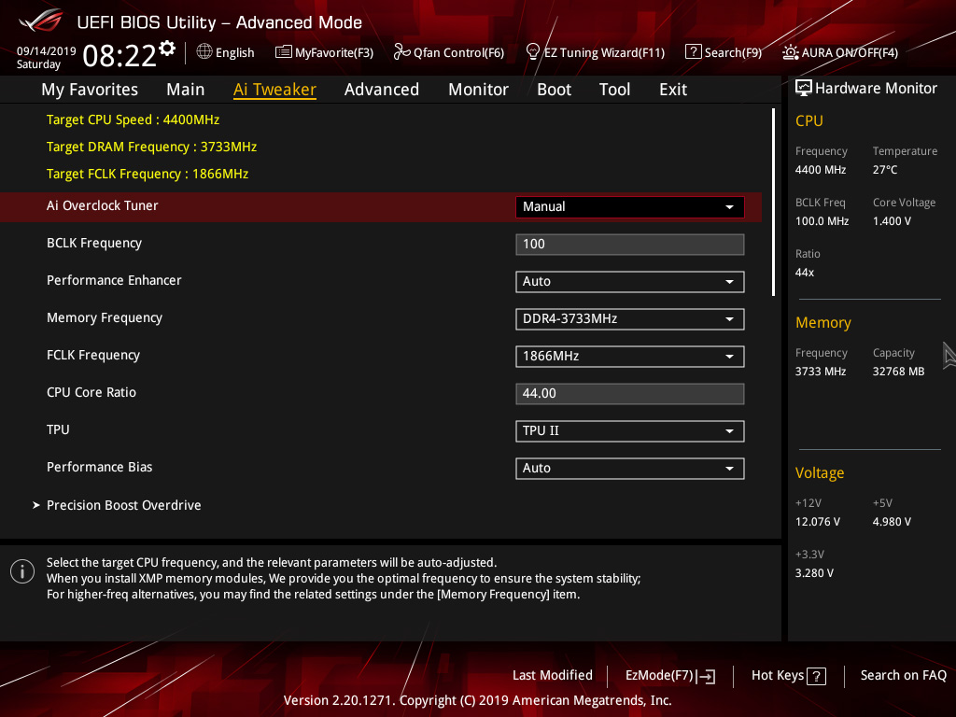
Task: Open Ai Overclock Tuner dropdown
Action: 630,206
